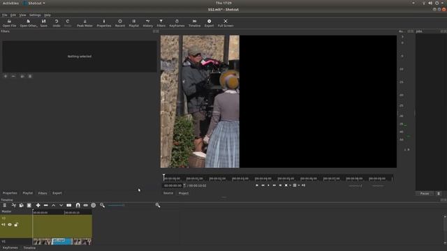The height and width of the screenshot is (251, 447).
Task: Ripple delete with timeline minus icon
Action: [x=45, y=205]
